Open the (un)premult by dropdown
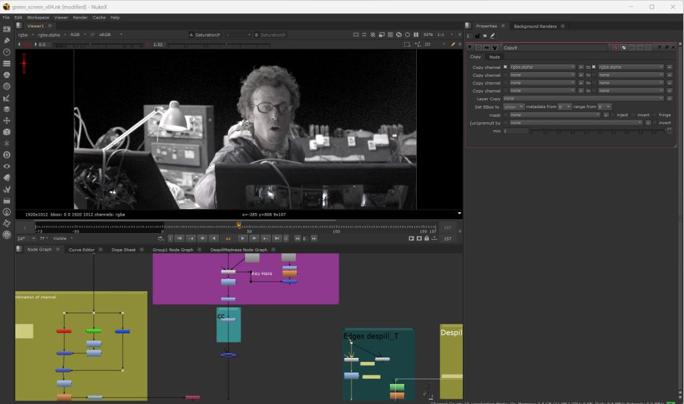The height and width of the screenshot is (404, 684). [x=576, y=123]
